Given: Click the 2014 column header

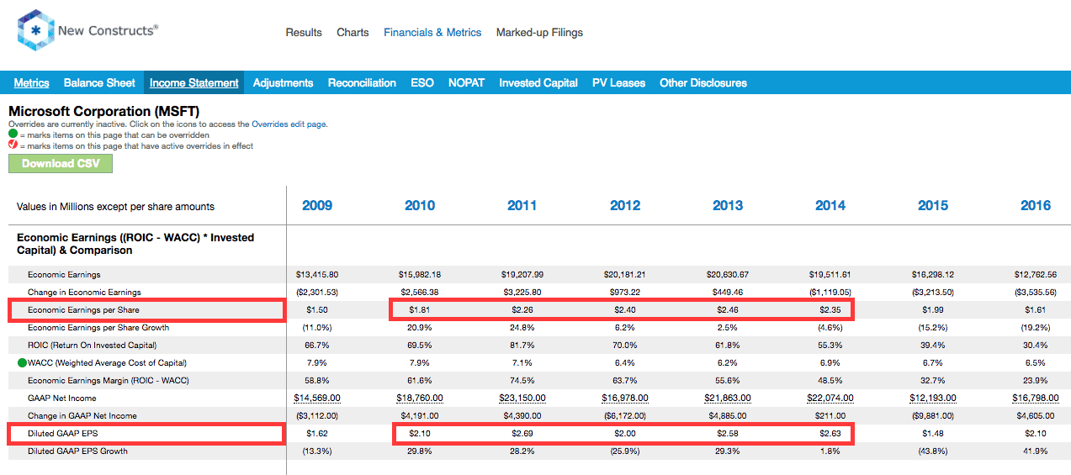Looking at the screenshot, I should (x=830, y=205).
